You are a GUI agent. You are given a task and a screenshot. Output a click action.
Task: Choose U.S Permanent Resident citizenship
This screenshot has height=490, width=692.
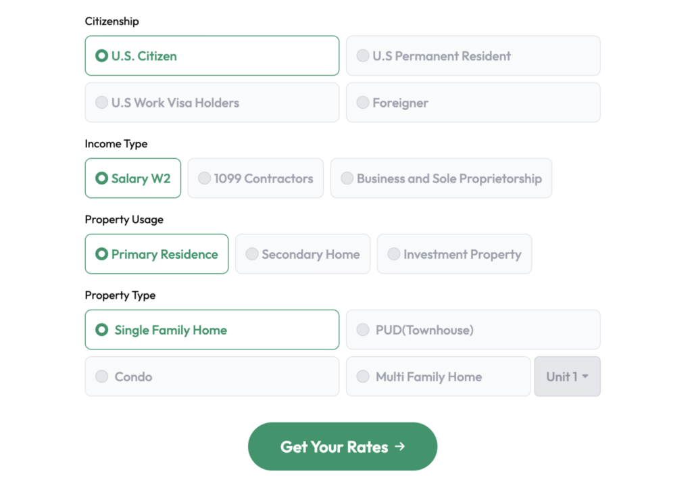pyautogui.click(x=472, y=55)
